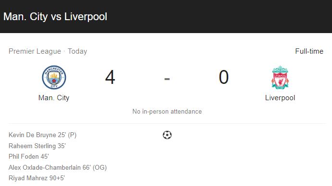Image resolution: width=332 pixels, height=186 pixels.
Task: Select Raheem Sterling 35' goal entry
Action: (37, 146)
